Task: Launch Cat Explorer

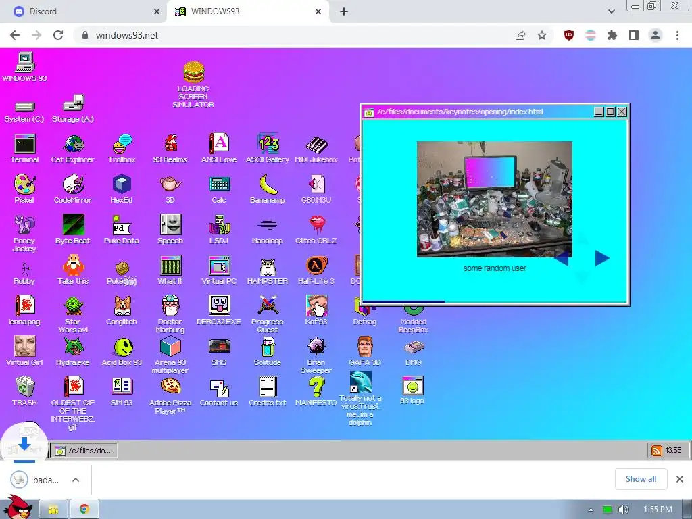Action: [73, 143]
